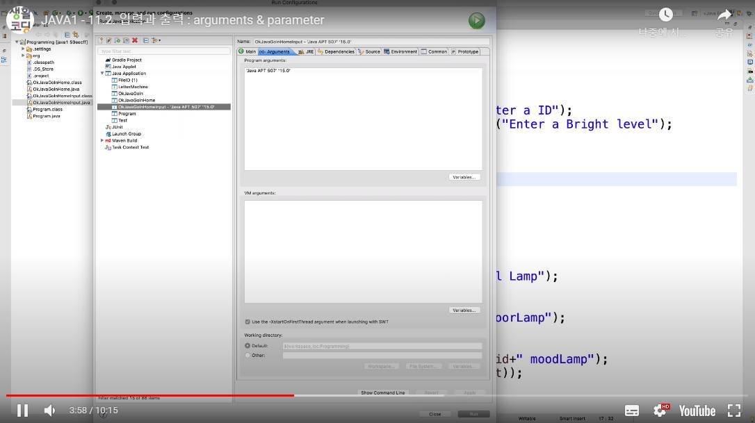Expand Maven Build node
The height and width of the screenshot is (423, 755).
(x=102, y=140)
